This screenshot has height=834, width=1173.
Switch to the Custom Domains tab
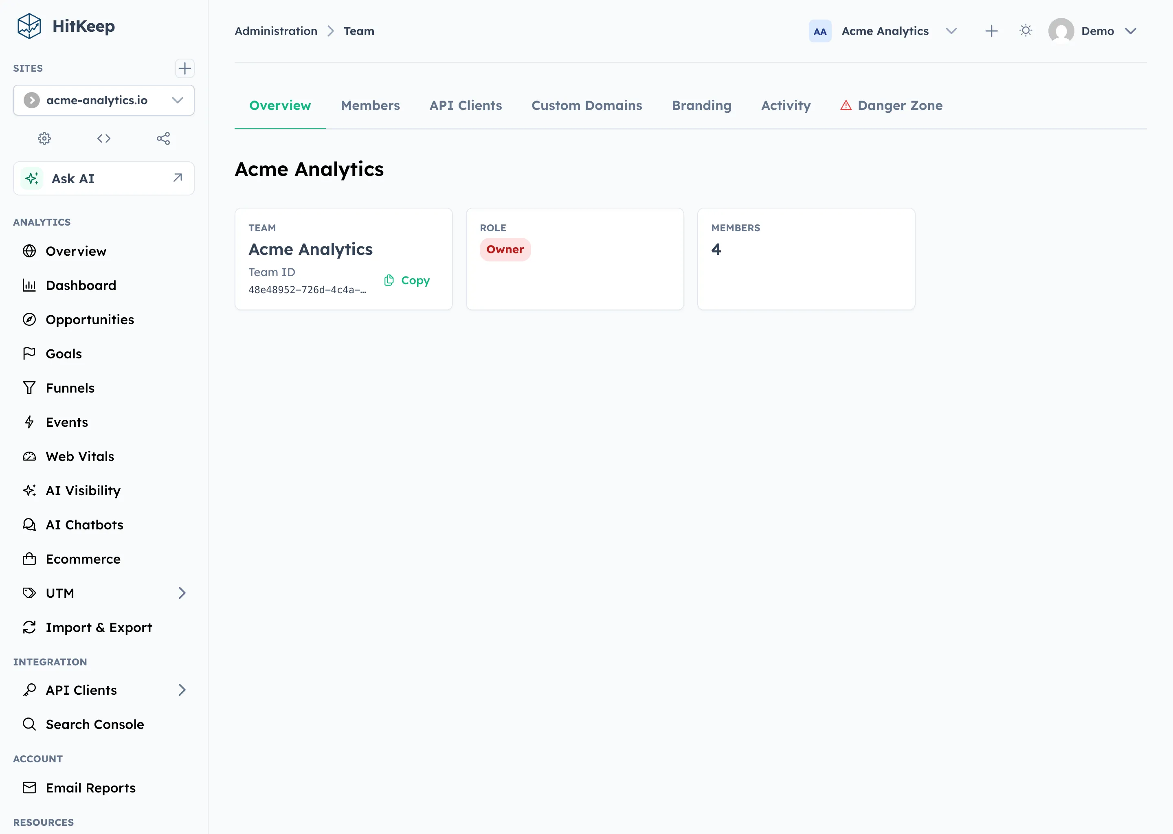pyautogui.click(x=587, y=105)
